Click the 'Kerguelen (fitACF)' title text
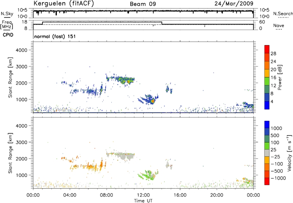Viewport: 293px width, 203px height. coord(63,3)
